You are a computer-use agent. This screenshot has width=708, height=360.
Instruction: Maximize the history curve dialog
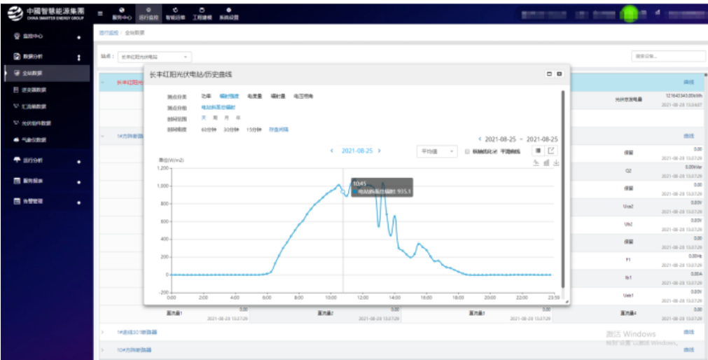[x=550, y=74]
